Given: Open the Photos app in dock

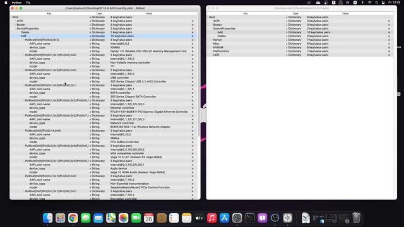Looking at the screenshot, I should pyautogui.click(x=124, y=218).
